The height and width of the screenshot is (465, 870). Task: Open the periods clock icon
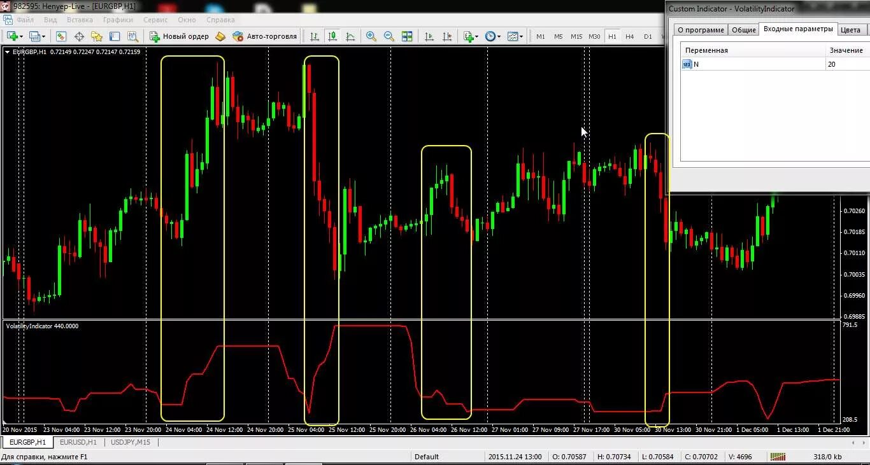(490, 36)
